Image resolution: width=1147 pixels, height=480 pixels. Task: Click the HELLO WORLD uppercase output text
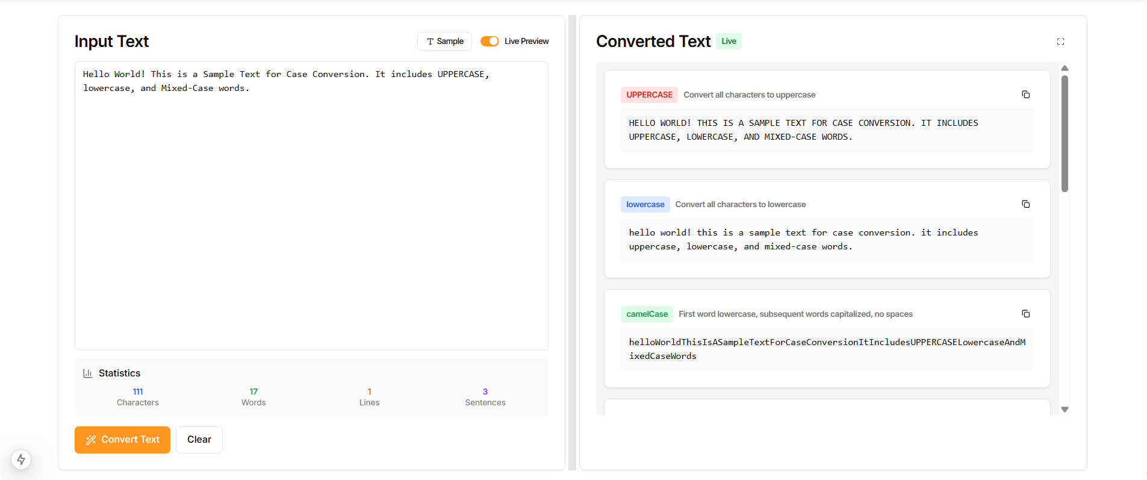point(827,130)
